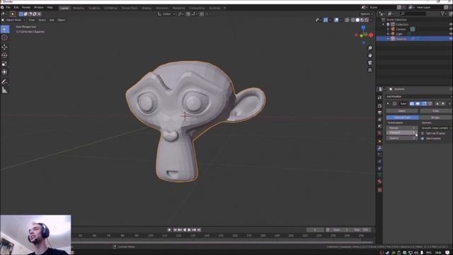The width and height of the screenshot is (453, 255).
Task: Open World properties tab
Action: (x=379, y=133)
